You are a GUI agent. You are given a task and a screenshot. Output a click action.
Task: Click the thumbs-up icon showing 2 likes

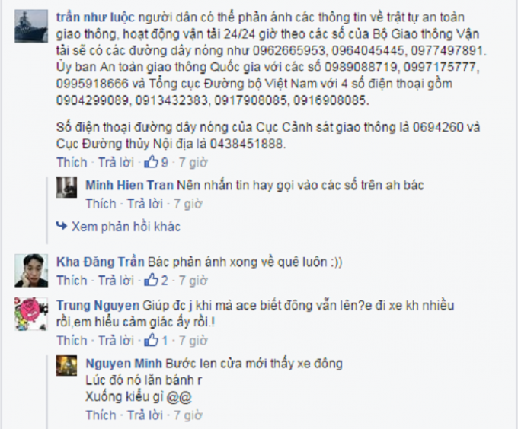point(152,280)
